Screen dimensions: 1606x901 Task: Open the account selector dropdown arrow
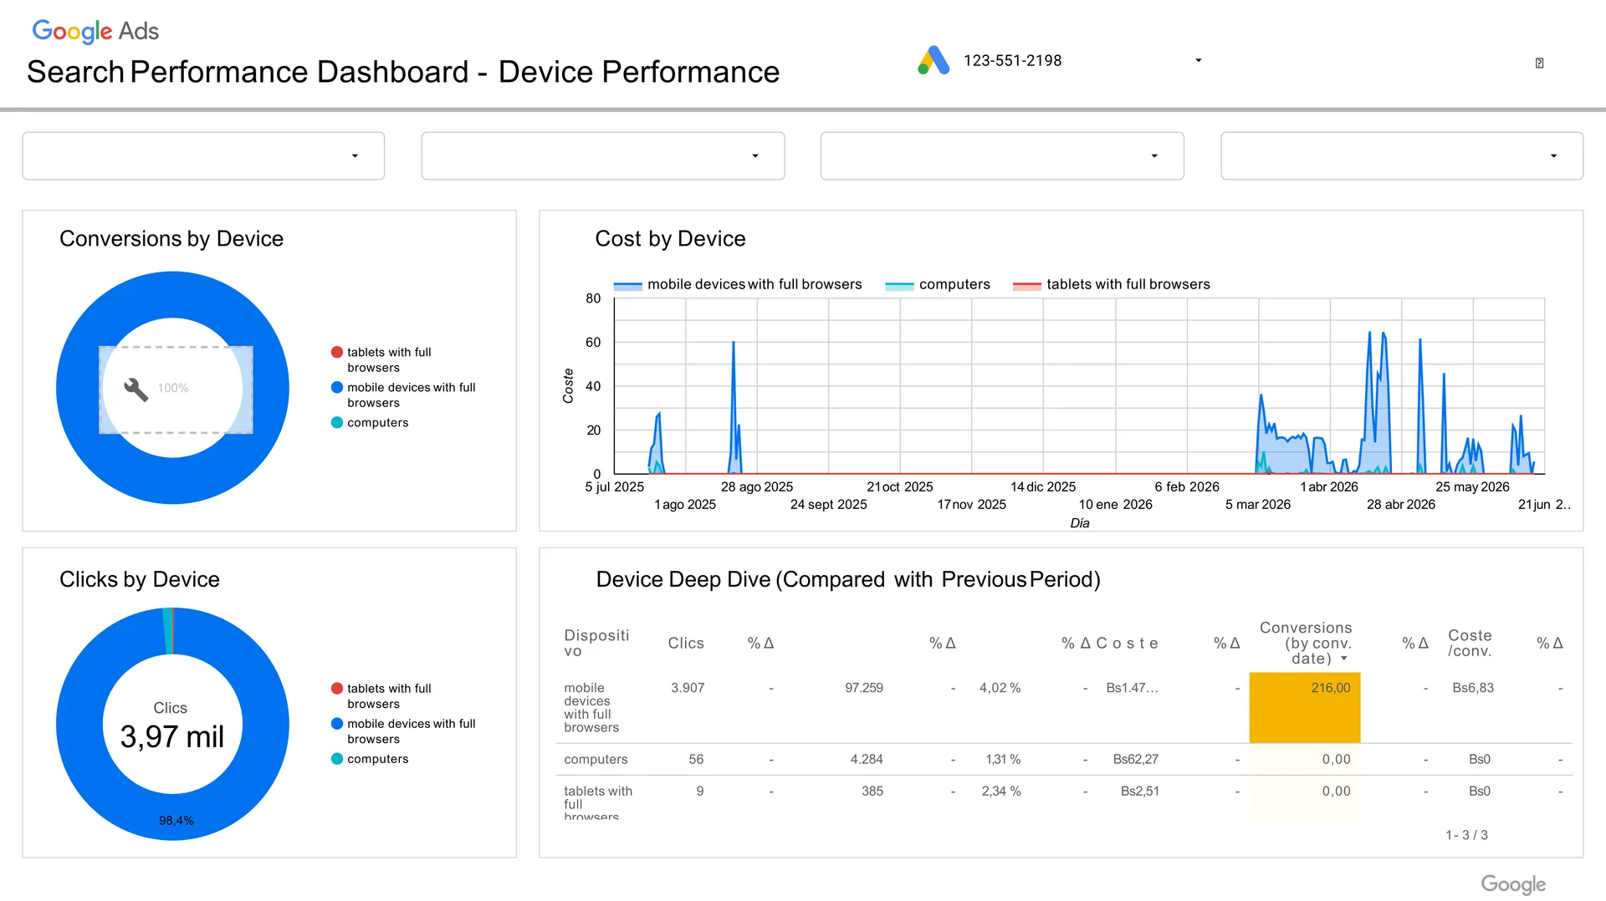click(1198, 60)
